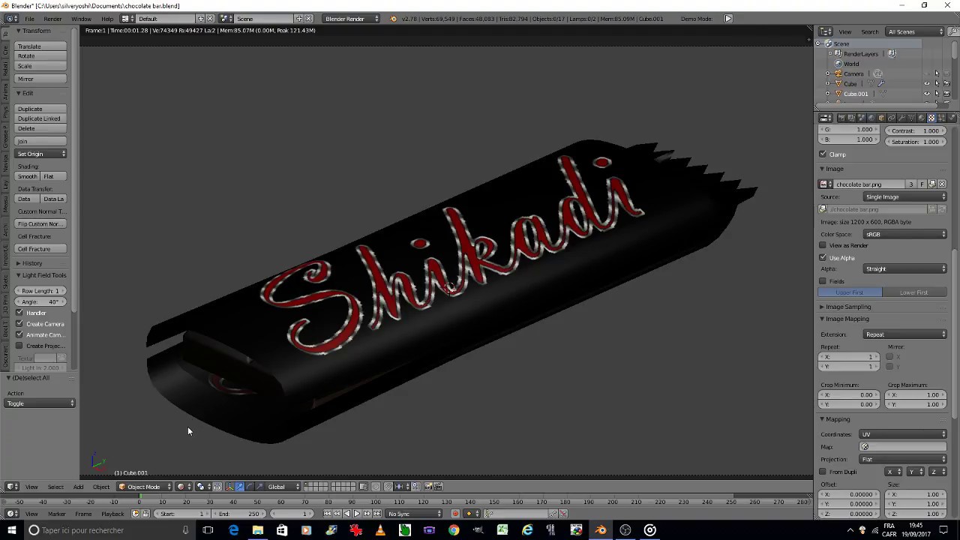Open the Render properties camera tab
The height and width of the screenshot is (540, 960).
[841, 118]
